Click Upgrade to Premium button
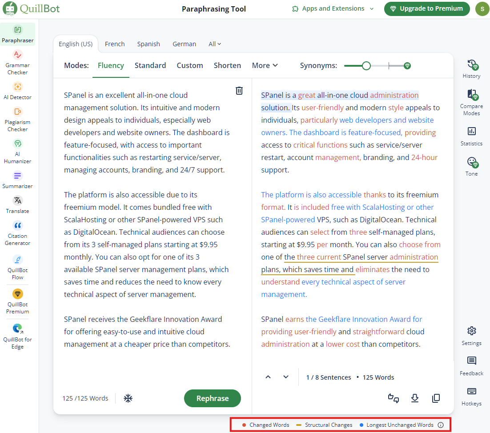Screen dimensions: 490x433 pos(427,9)
